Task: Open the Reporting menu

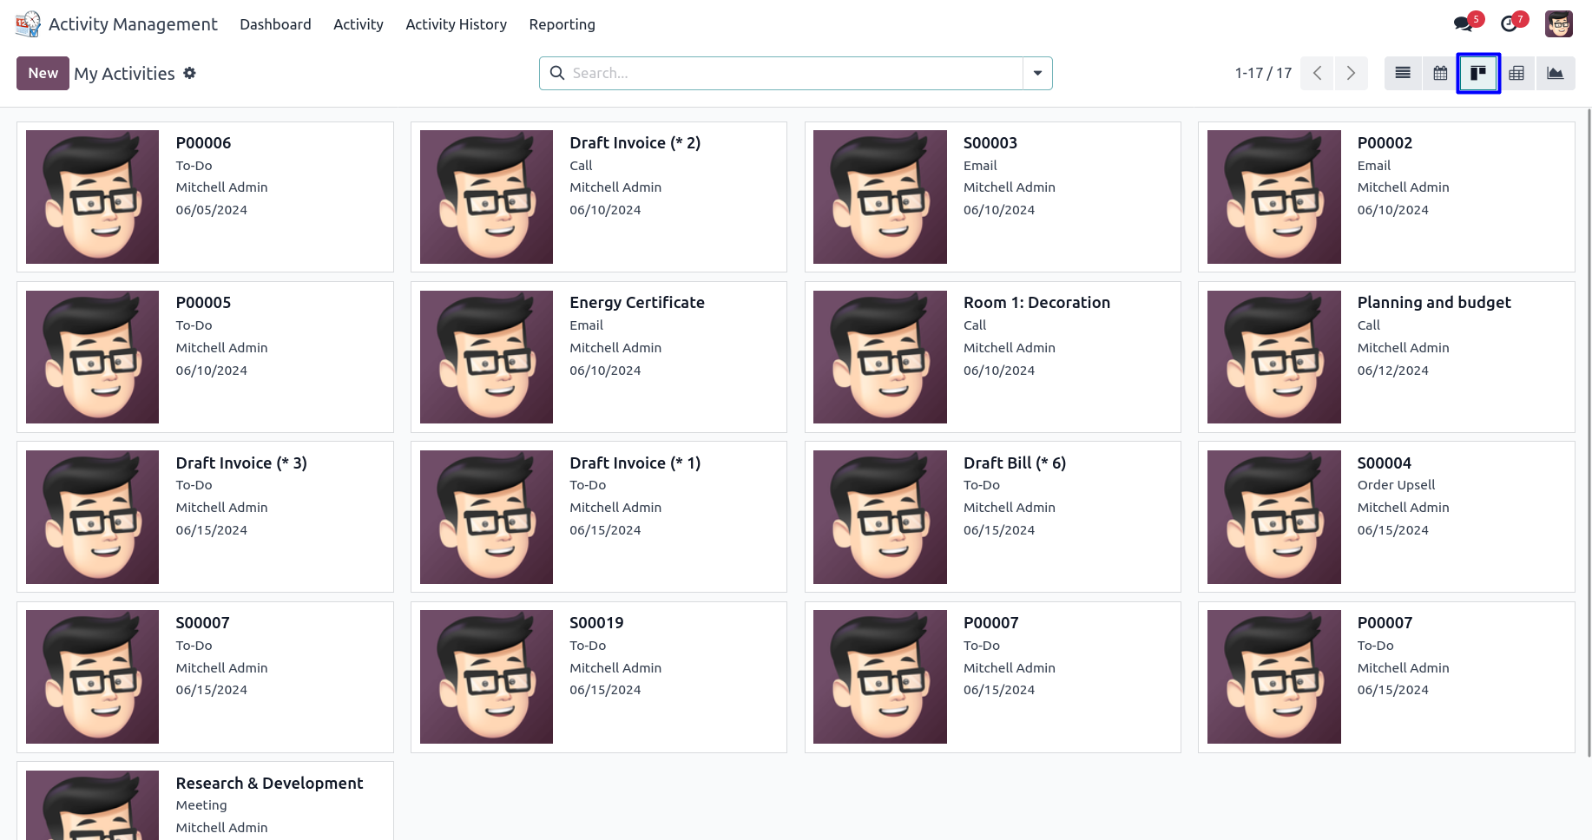Action: pos(562,24)
